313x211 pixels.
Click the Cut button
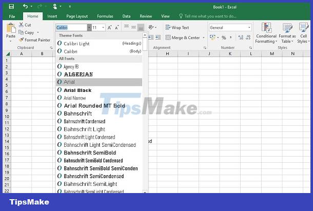[x=25, y=25]
